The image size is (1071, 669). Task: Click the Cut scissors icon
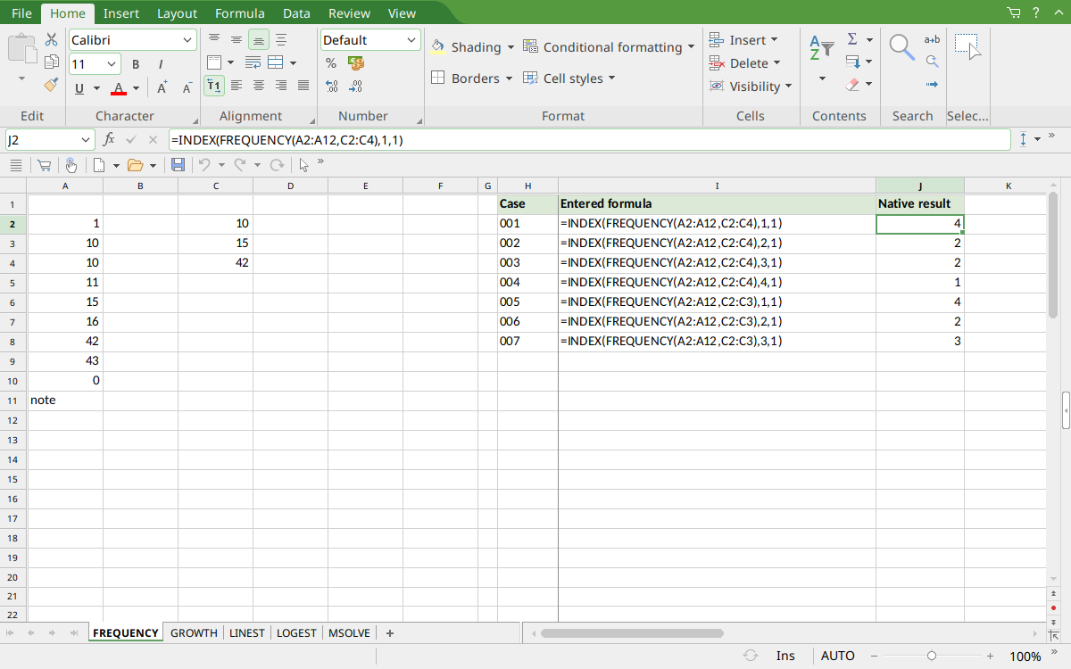pos(52,40)
